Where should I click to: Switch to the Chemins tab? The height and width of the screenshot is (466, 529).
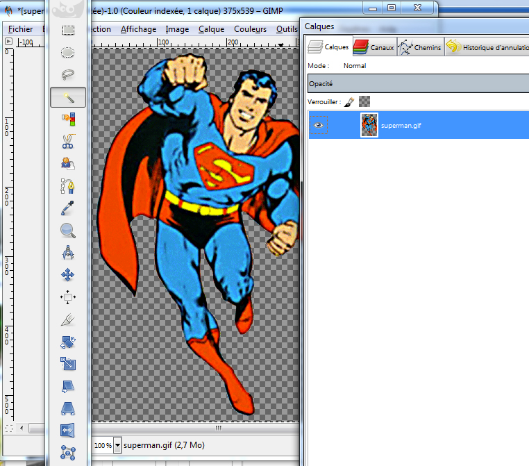click(420, 47)
